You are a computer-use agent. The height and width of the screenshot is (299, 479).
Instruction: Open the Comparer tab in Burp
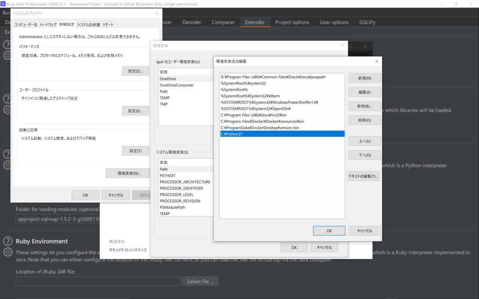223,22
